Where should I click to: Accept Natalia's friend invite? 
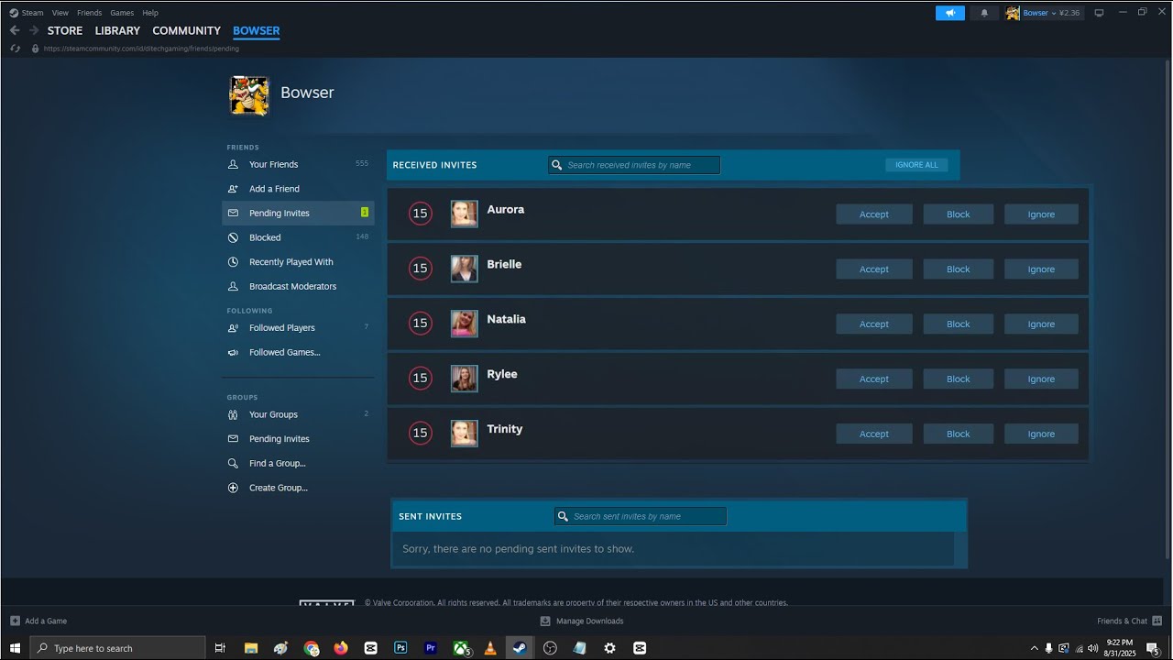[x=874, y=324]
